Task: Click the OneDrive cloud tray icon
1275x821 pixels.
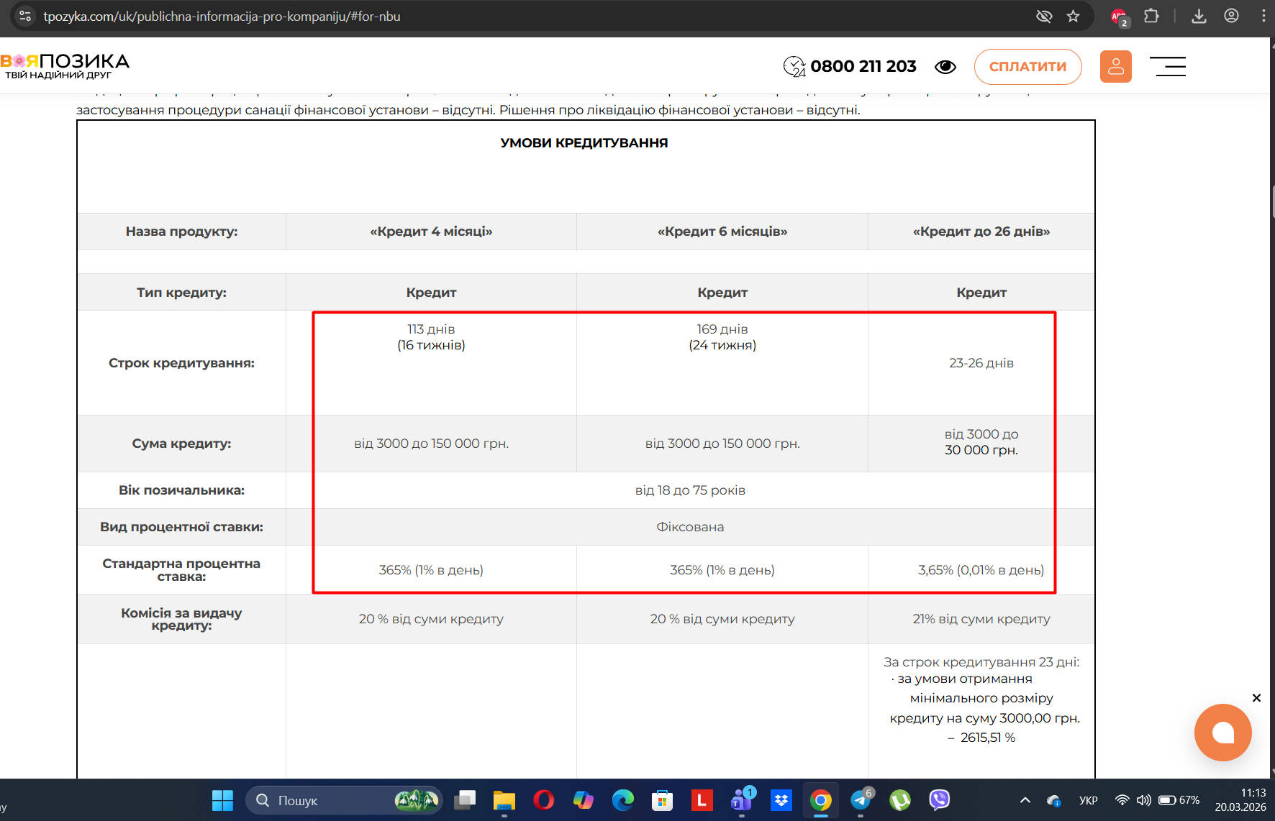Action: coord(1054,800)
